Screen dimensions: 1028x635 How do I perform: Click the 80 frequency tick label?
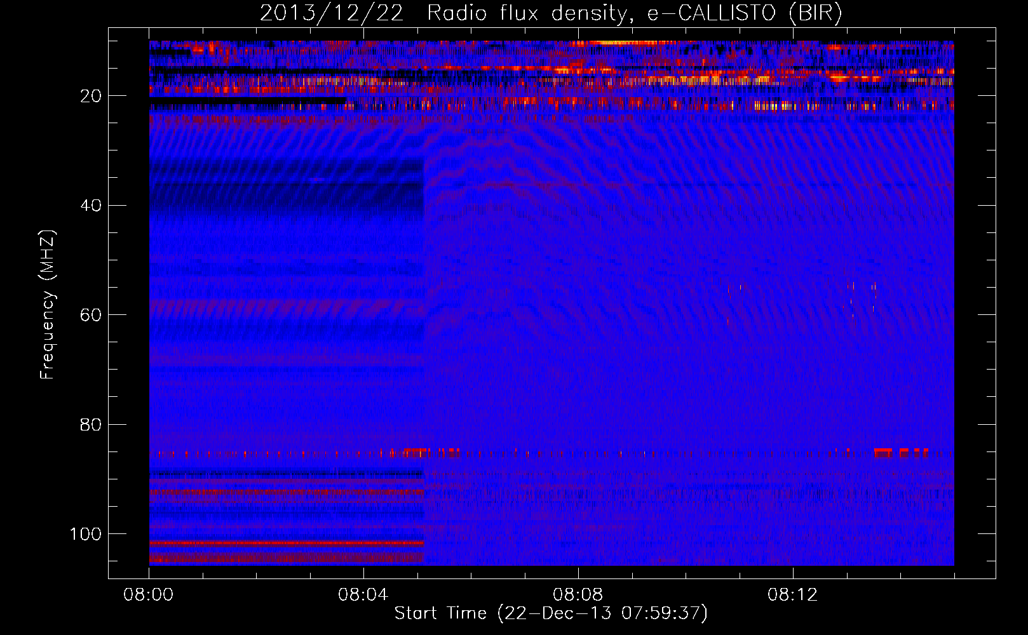[91, 424]
